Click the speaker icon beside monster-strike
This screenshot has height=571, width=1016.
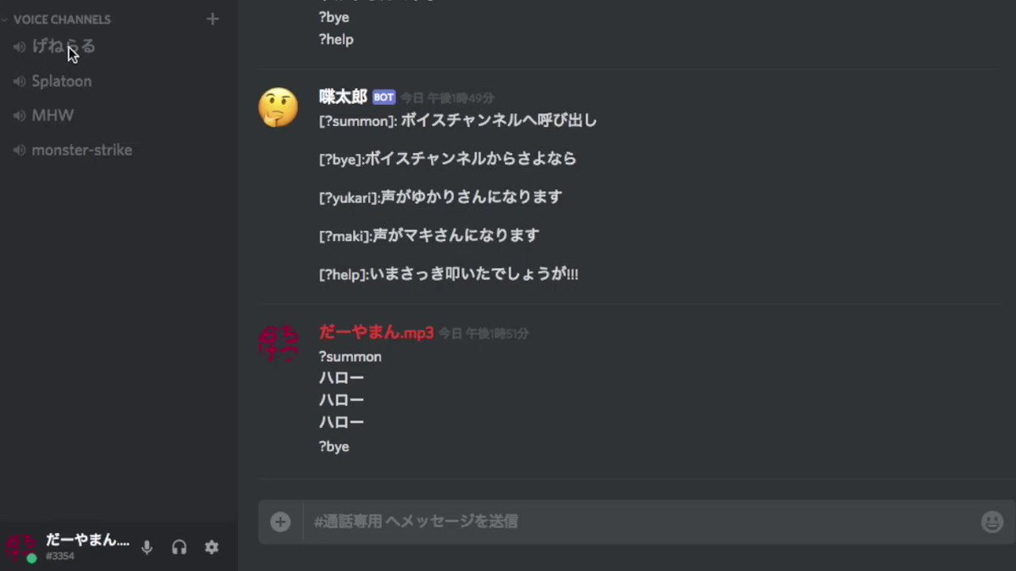(x=19, y=151)
